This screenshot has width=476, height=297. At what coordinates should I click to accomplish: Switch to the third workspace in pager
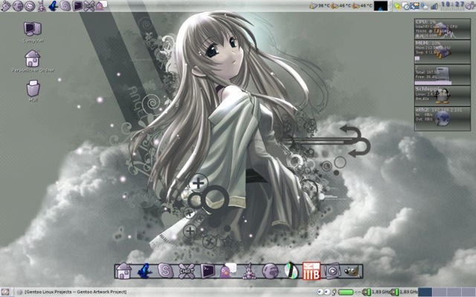point(454,292)
